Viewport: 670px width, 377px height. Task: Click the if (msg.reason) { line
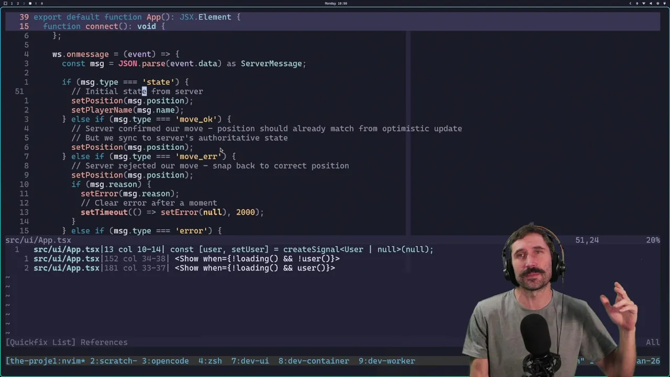click(x=111, y=184)
